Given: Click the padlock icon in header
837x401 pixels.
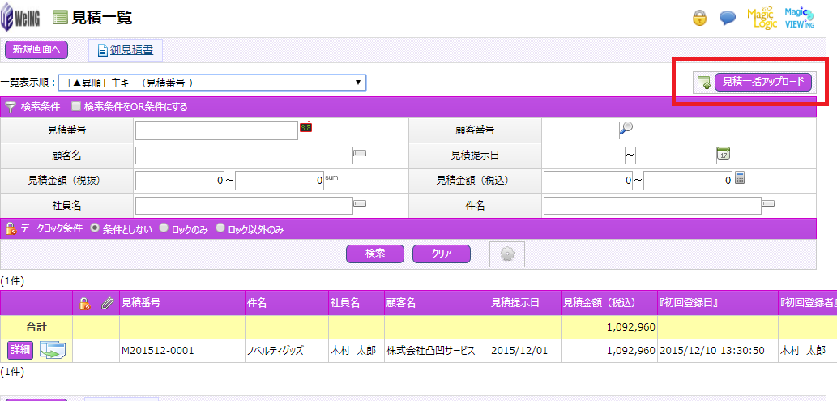Looking at the screenshot, I should coord(699,18).
